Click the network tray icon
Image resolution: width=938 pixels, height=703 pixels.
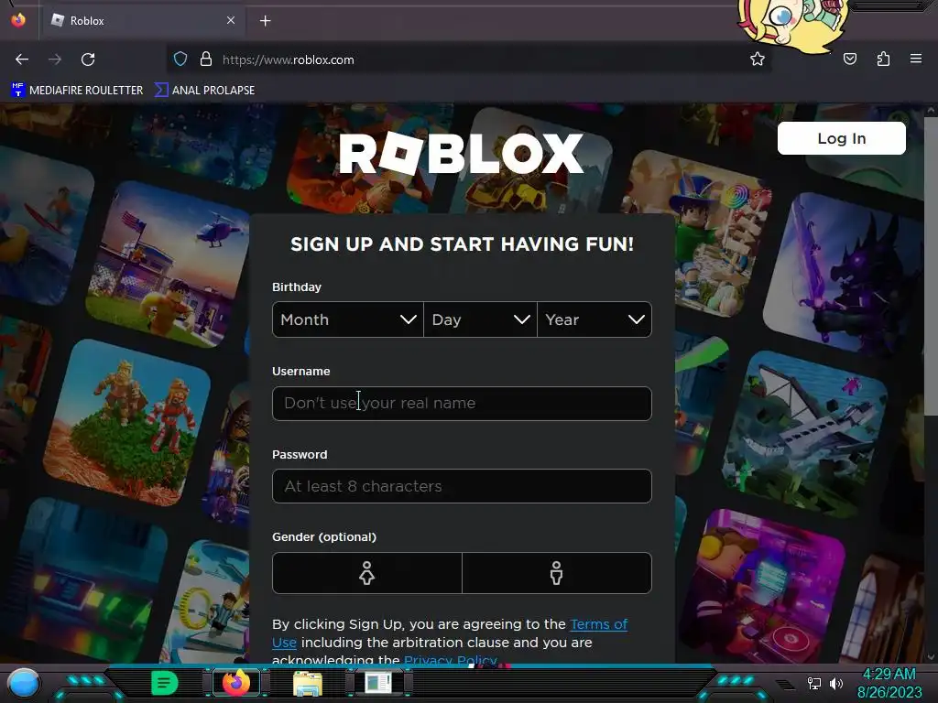point(813,683)
